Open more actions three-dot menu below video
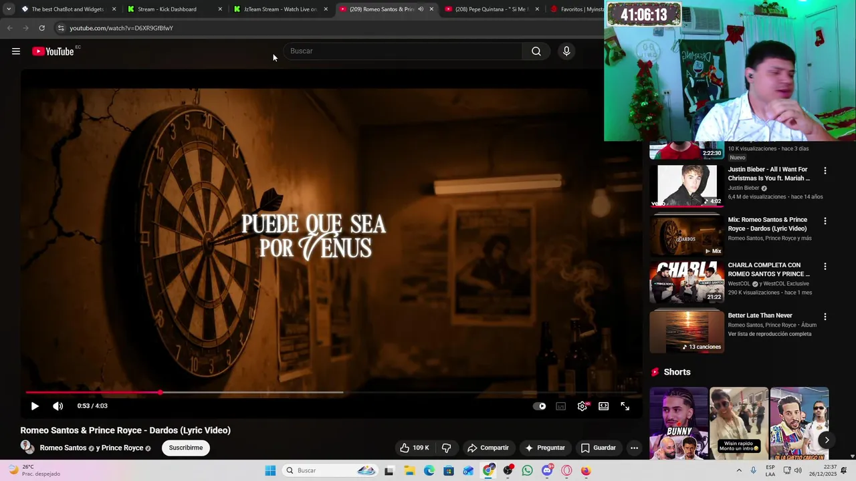The height and width of the screenshot is (481, 856). (x=634, y=448)
